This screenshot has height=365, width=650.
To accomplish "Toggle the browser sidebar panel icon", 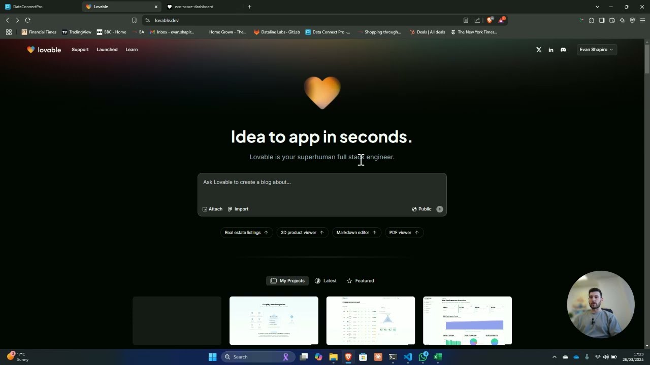I will coord(602,20).
